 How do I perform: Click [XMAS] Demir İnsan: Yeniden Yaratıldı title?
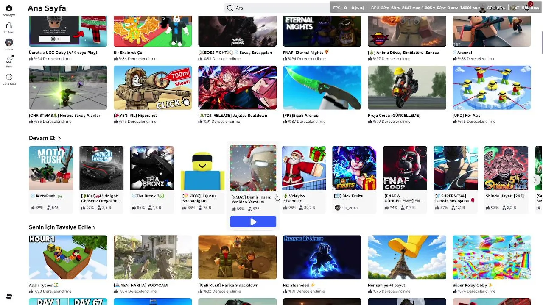point(251,200)
